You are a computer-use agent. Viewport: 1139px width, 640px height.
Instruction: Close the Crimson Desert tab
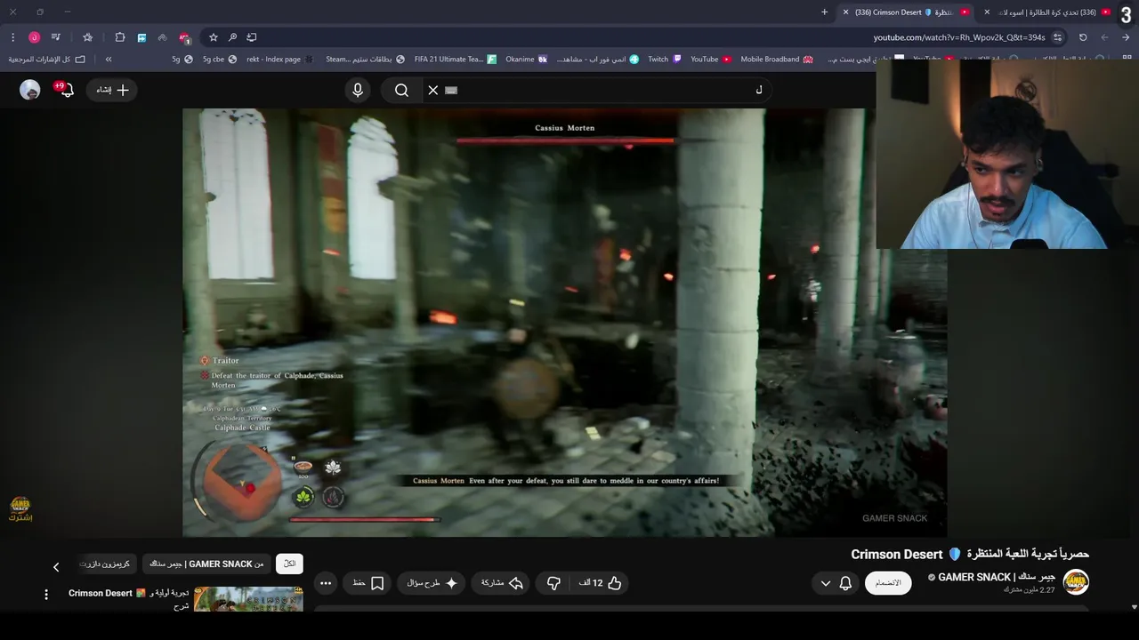pos(845,12)
